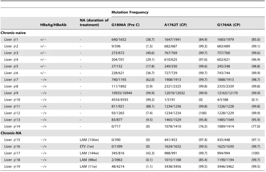Screen dimensions: 266x172
Task: Click the 'Mutation Frequency' header
Action: click(x=130, y=12)
